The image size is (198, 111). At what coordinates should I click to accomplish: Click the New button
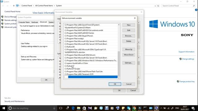(x=129, y=25)
